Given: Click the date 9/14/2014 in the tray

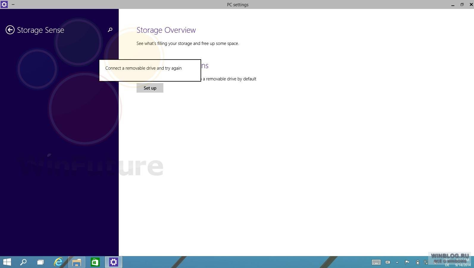Looking at the screenshot, I should tap(463, 265).
